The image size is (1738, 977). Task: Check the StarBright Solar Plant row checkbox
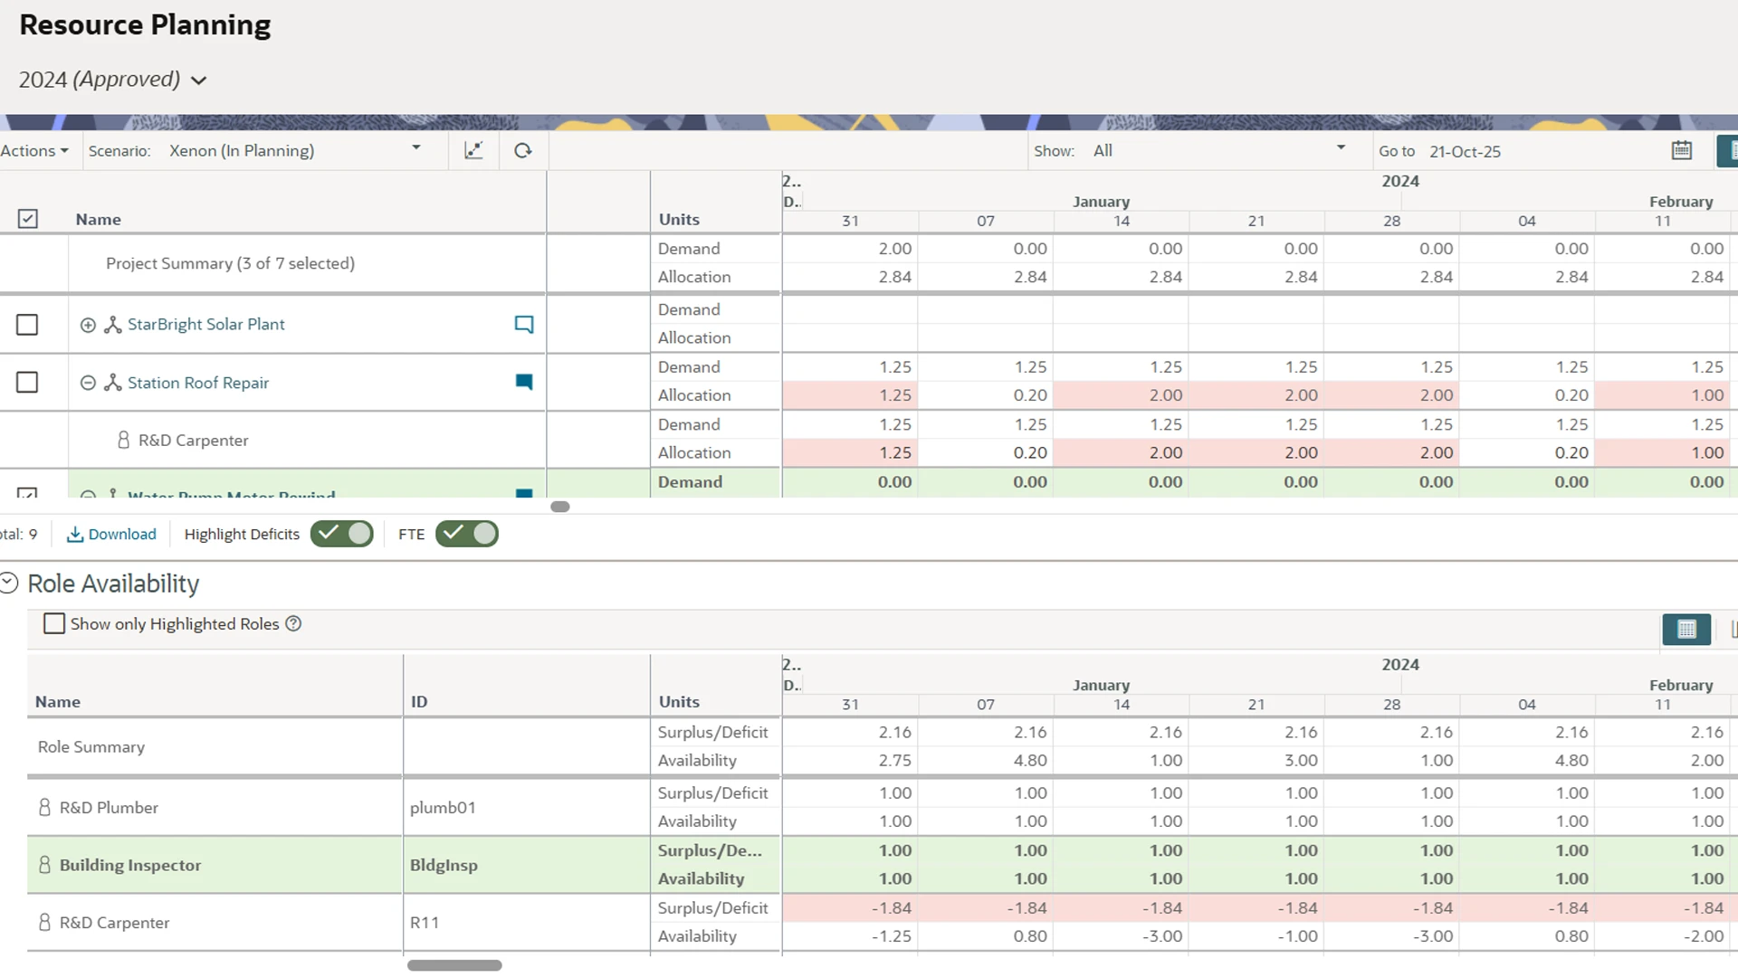[28, 324]
